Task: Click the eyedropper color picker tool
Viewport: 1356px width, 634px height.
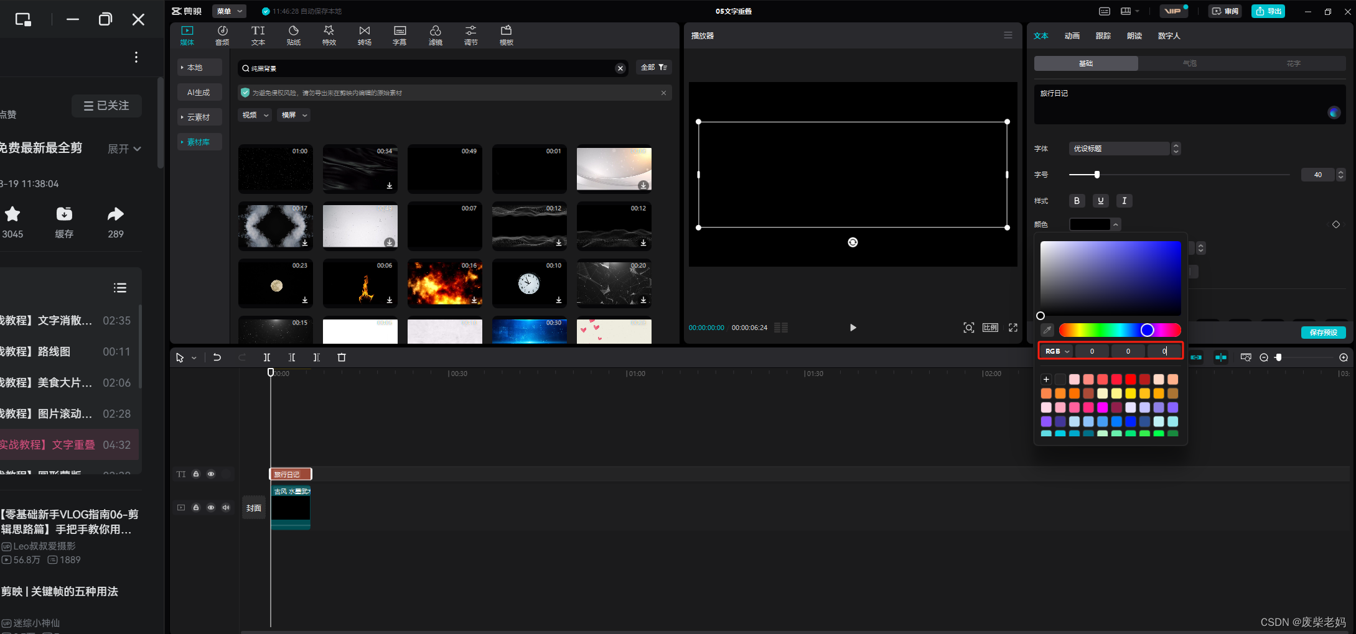Action: [x=1047, y=330]
